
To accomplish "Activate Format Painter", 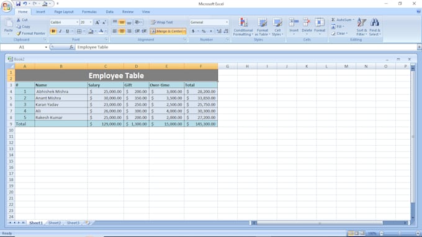I will coord(30,34).
